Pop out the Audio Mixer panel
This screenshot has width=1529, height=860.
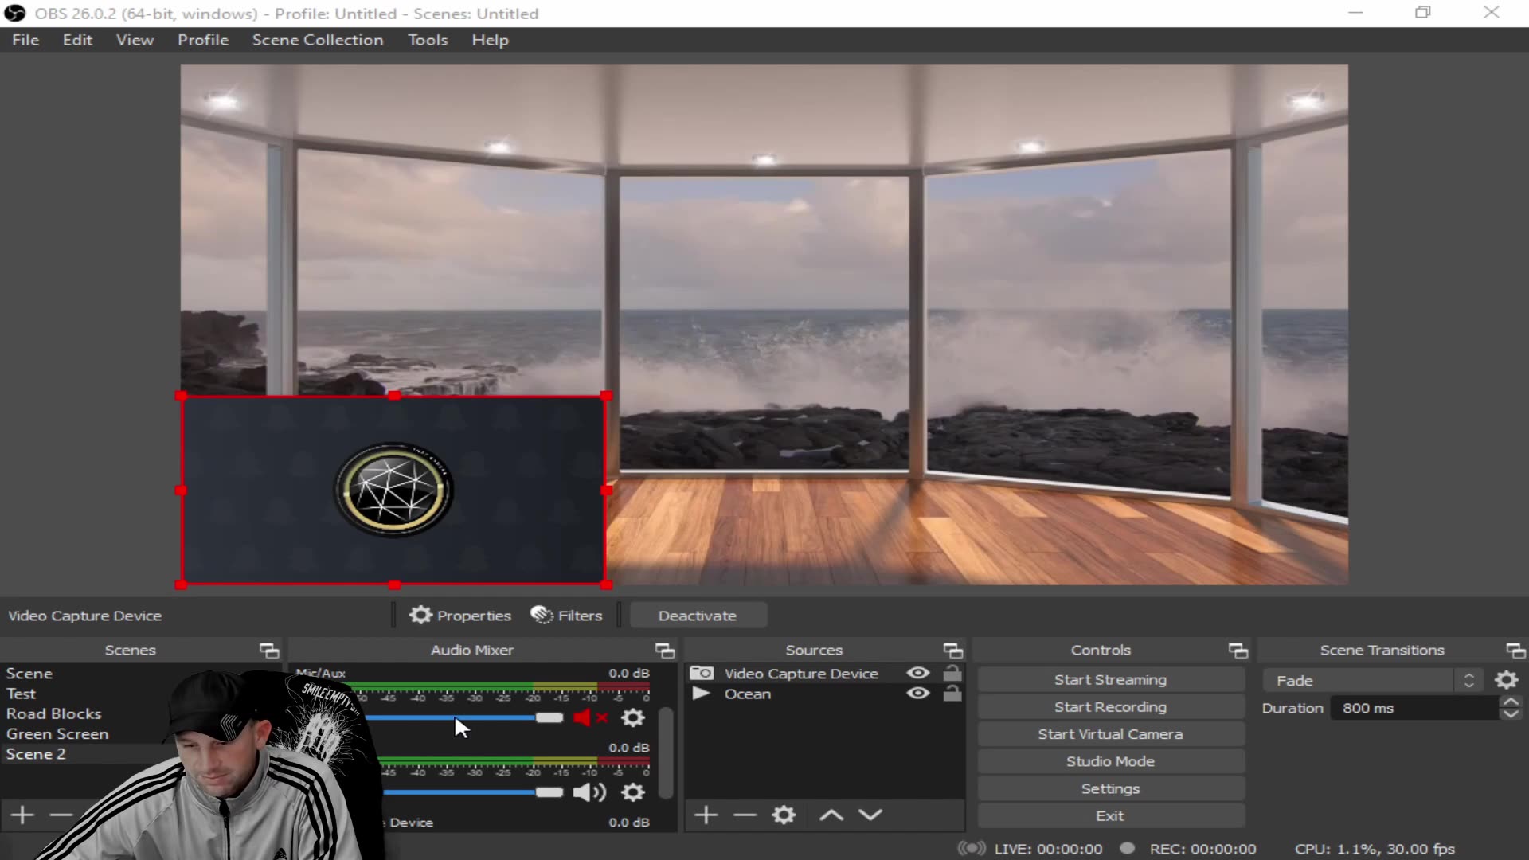pos(666,650)
